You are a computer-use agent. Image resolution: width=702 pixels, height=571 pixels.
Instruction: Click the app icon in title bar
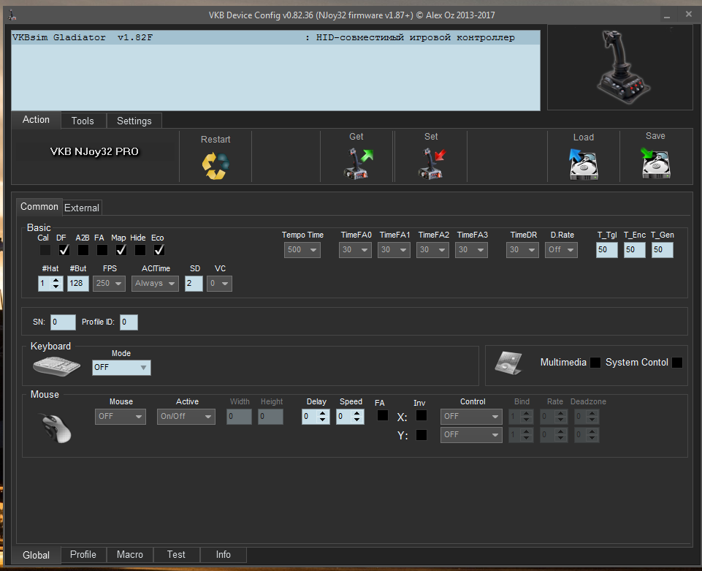(12, 15)
